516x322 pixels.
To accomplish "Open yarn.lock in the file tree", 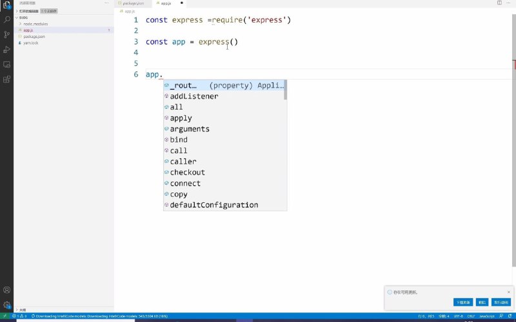I will (31, 43).
